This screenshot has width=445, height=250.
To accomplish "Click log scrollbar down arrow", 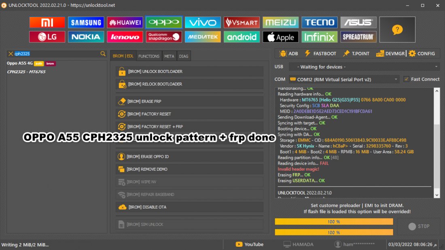I will coord(437,195).
